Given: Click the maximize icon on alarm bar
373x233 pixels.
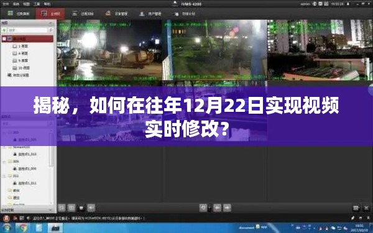Looking at the screenshot, I should (361, 218).
